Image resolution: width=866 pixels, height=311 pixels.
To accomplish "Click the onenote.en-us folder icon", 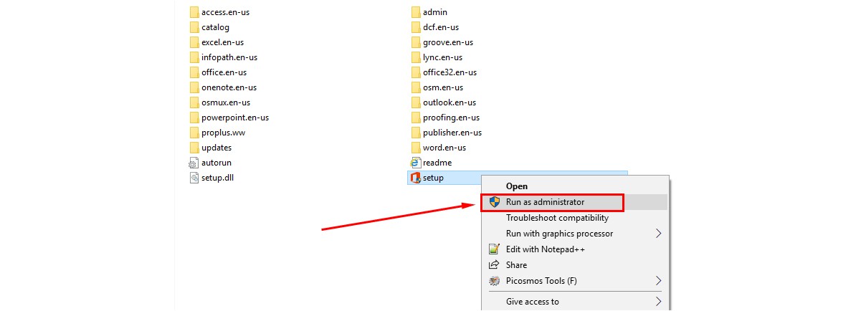I will pyautogui.click(x=194, y=87).
